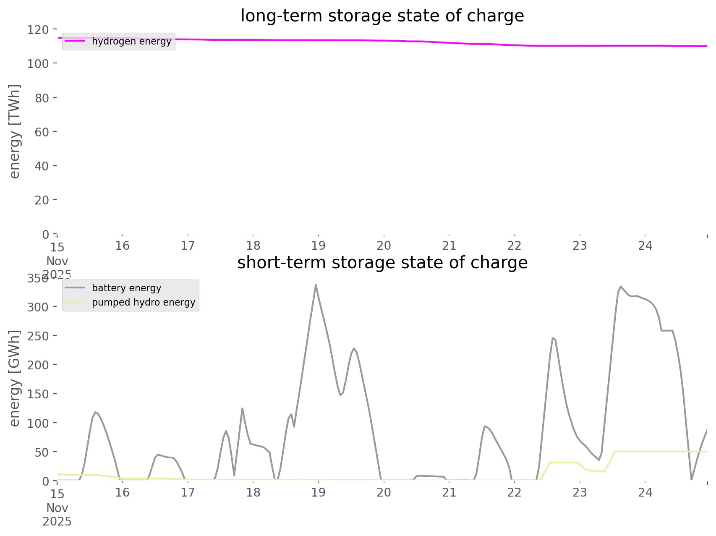Click the magenta hydrogen energy legend line
716x536 pixels.
[75, 41]
